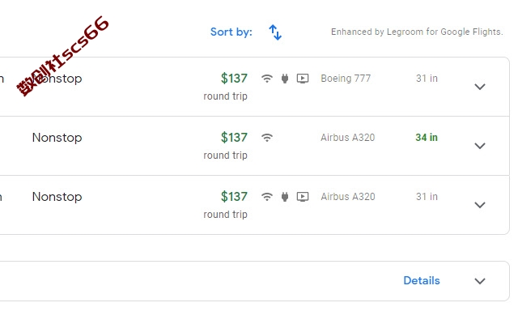Open the Details link

pos(422,280)
